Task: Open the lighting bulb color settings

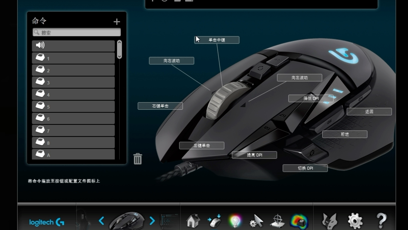Action: [x=235, y=221]
